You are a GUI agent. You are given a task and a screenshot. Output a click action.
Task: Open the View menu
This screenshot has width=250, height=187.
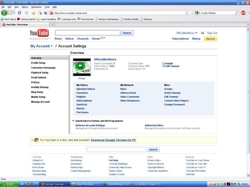click(x=17, y=7)
